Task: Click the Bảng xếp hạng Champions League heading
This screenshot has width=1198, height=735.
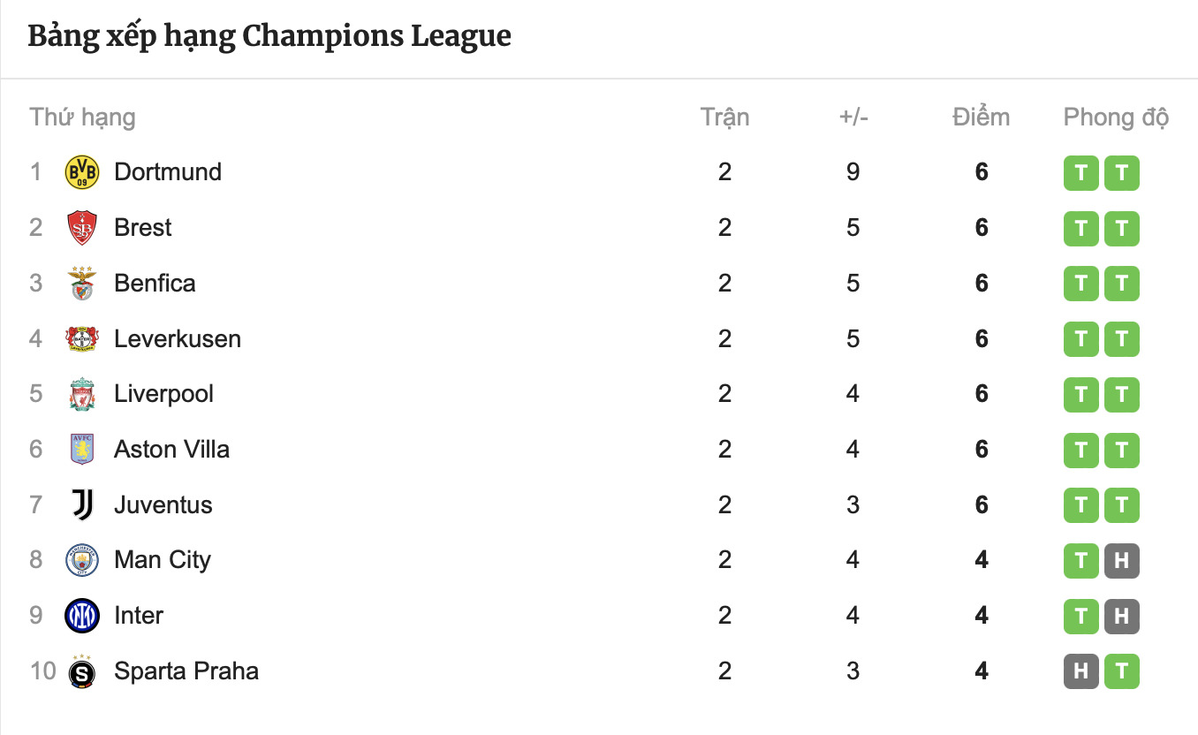Action: click(x=269, y=37)
